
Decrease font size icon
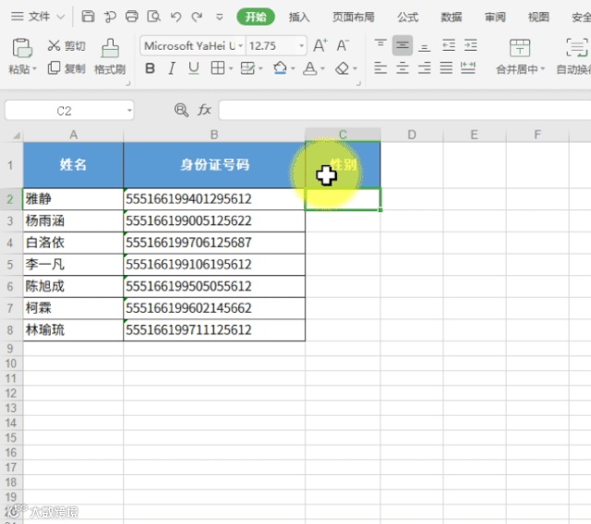(343, 45)
